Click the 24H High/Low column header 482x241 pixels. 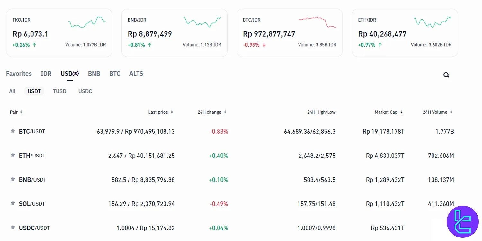pyautogui.click(x=321, y=112)
